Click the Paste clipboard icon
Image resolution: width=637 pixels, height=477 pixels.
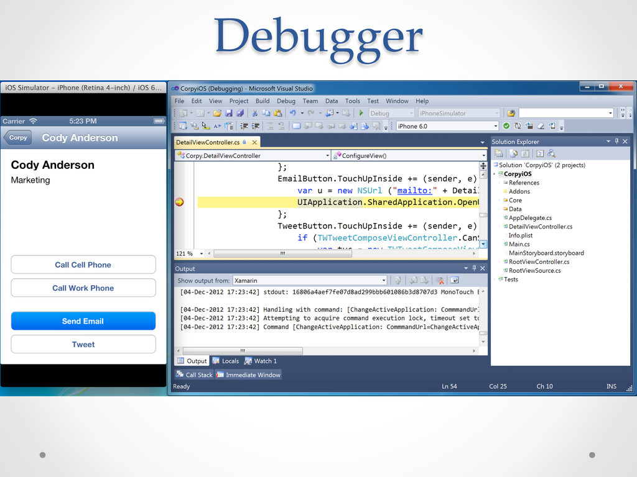tap(278, 113)
